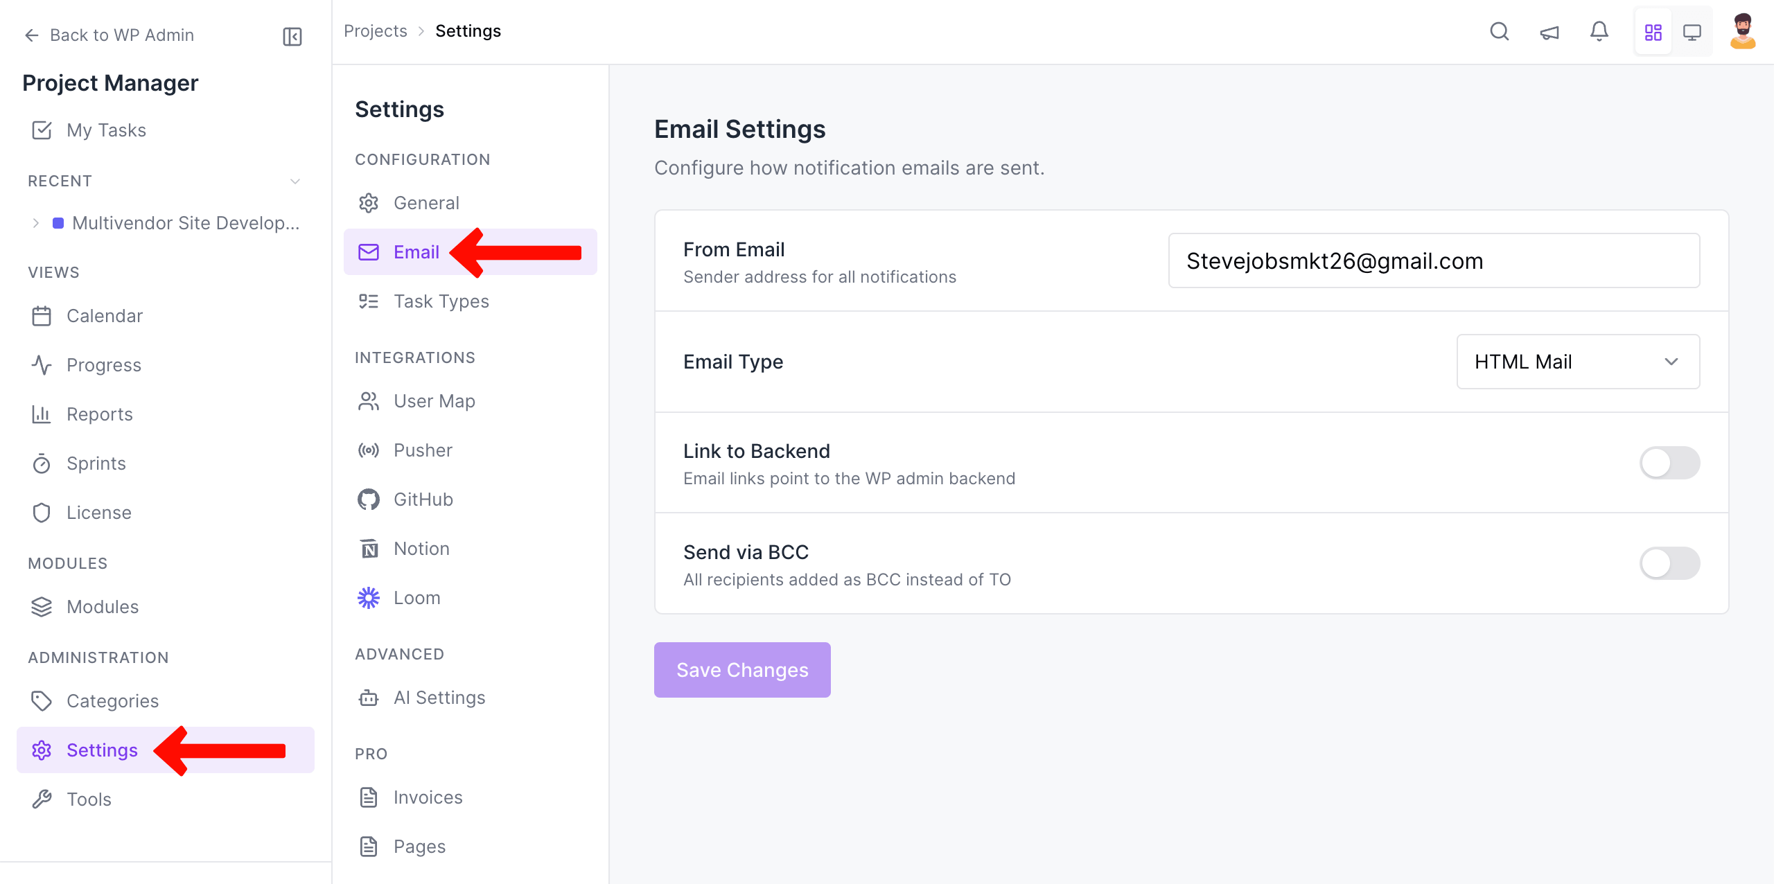Switch to the General settings tab

tap(426, 202)
